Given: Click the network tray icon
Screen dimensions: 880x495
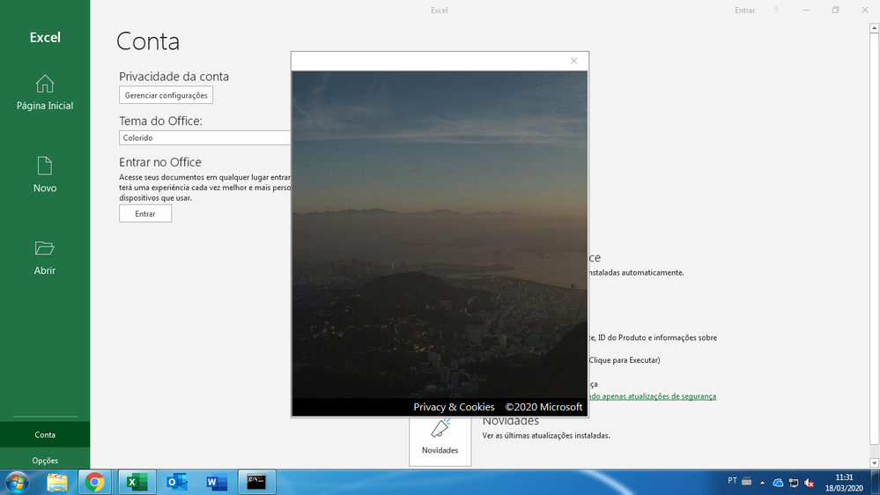Looking at the screenshot, I should [x=794, y=483].
